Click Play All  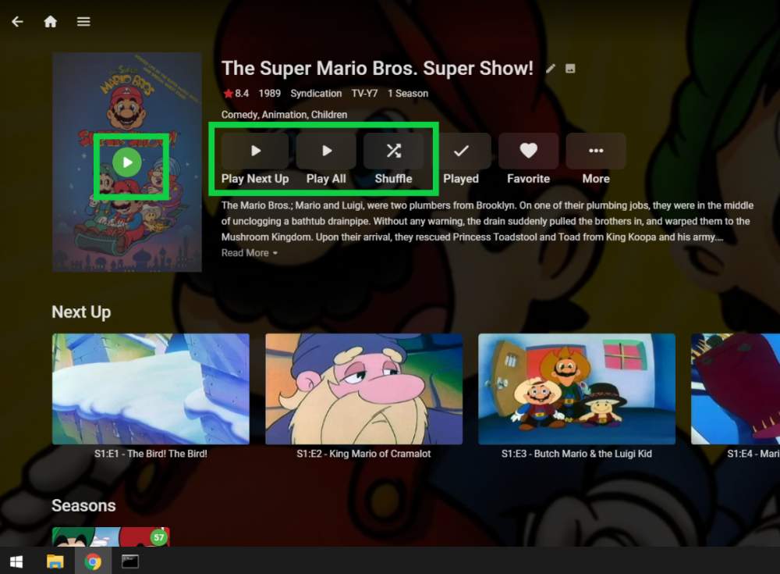point(326,151)
